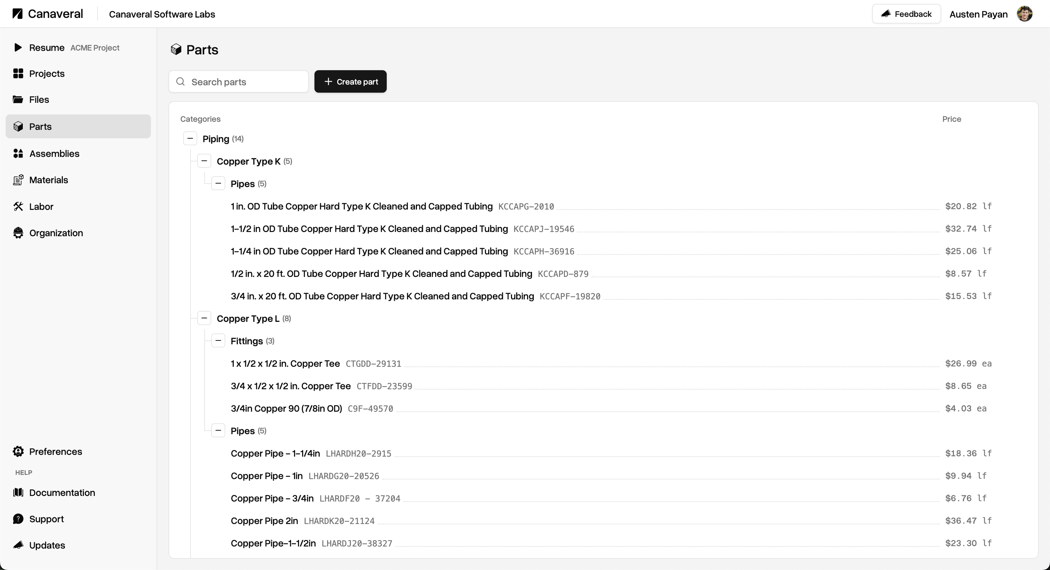Open Preferences from the sidebar
Image resolution: width=1050 pixels, height=570 pixels.
(78, 452)
